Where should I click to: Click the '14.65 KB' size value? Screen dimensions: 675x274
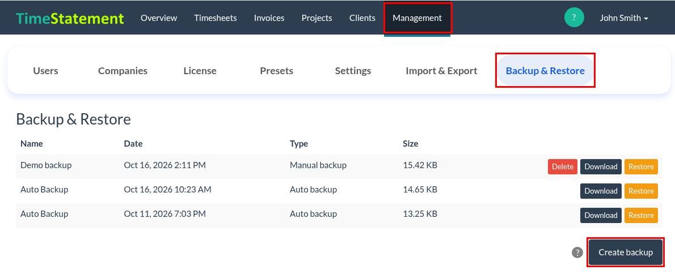[420, 190]
